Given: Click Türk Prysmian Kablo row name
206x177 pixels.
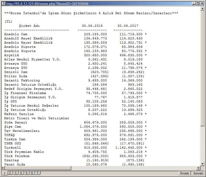Looking at the screenshot, I should (x=24, y=152).
